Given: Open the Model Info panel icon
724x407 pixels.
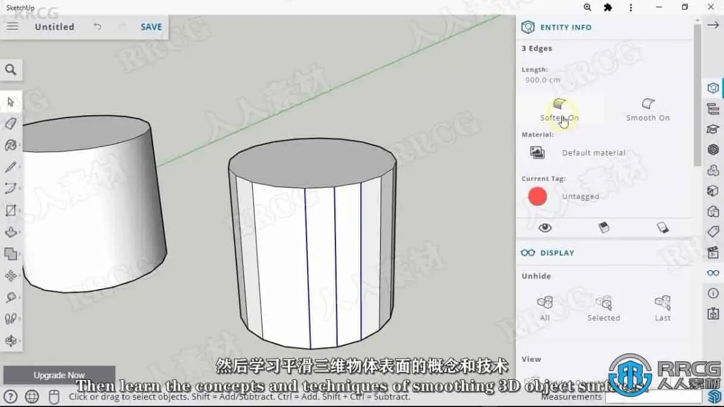Looking at the screenshot, I should [713, 293].
